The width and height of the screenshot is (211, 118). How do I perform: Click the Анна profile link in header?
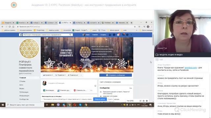point(86,35)
